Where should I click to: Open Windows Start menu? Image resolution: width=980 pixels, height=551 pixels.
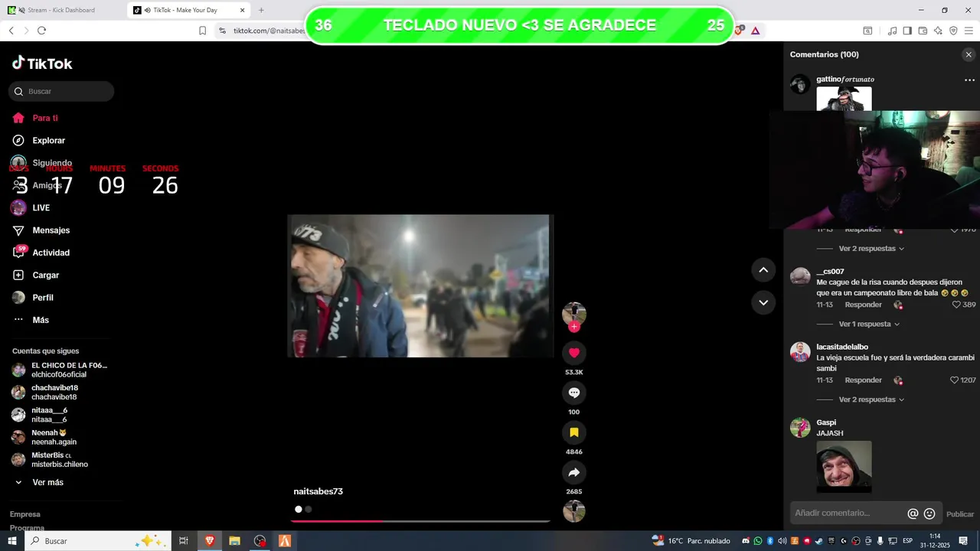(x=11, y=541)
